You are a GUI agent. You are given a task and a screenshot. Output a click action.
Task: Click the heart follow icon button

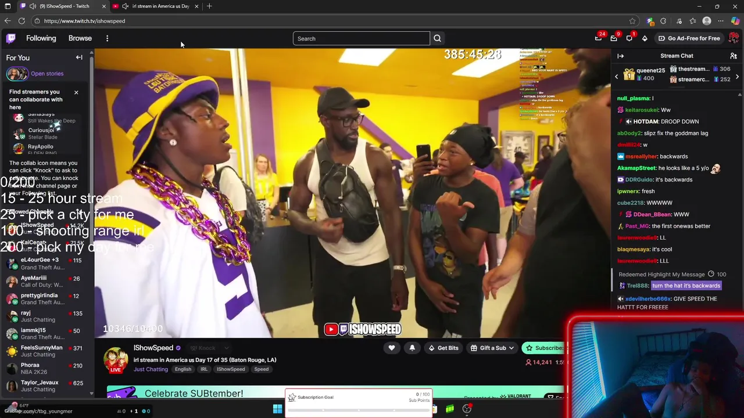[392, 348]
